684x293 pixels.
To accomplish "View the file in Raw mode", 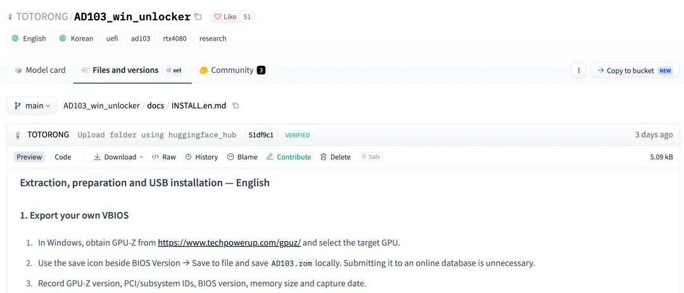I will (x=163, y=157).
